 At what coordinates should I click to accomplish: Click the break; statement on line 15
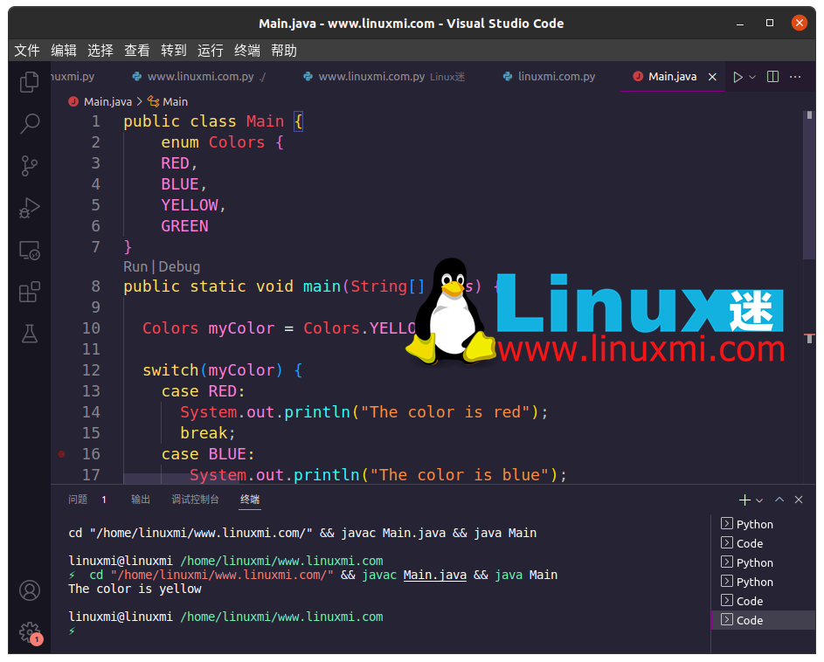coord(208,433)
